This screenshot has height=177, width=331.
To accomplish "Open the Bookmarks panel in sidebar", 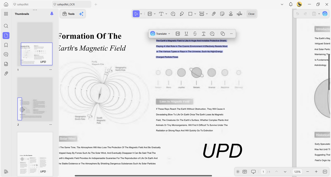I will pyautogui.click(x=6, y=45).
